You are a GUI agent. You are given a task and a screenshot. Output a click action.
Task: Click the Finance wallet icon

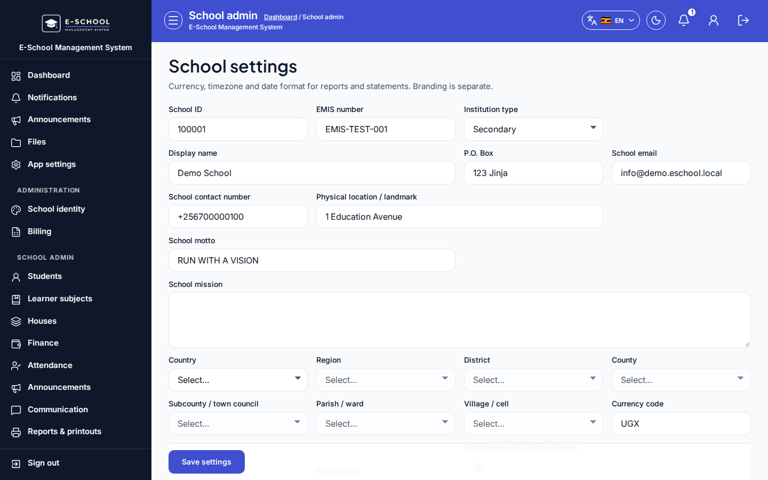[16, 343]
